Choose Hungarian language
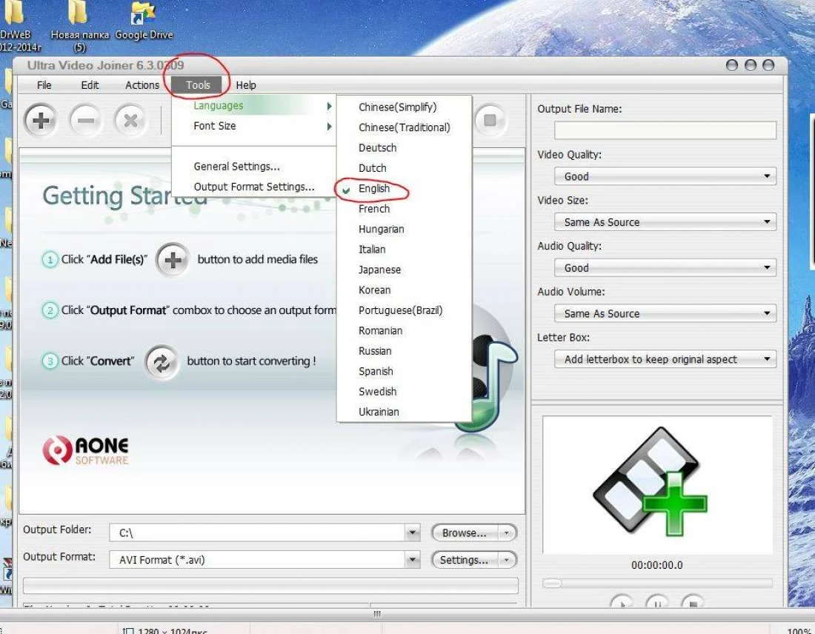Viewport: 815px width, 634px height. point(405,229)
